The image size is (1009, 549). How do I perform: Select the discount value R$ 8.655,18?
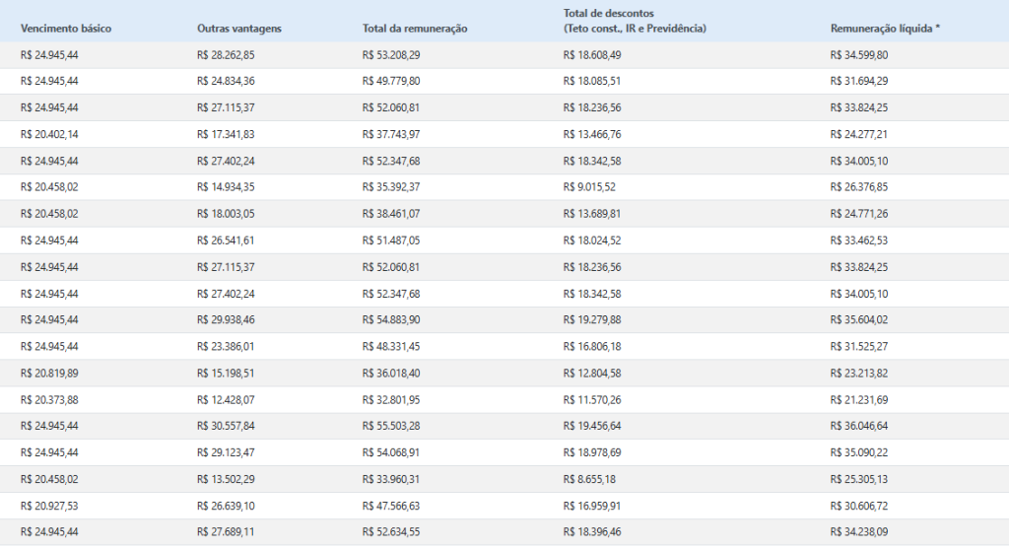click(588, 480)
